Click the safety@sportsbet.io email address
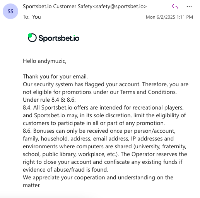 (x=120, y=6)
